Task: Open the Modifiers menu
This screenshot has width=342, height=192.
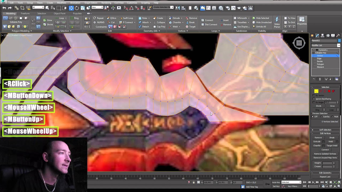Action: (61, 3)
